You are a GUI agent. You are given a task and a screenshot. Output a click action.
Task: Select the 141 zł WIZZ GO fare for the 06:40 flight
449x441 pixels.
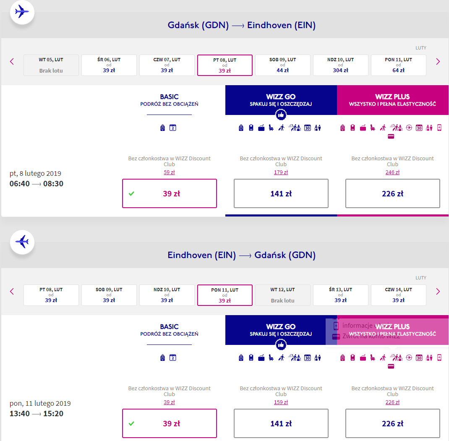pos(281,193)
